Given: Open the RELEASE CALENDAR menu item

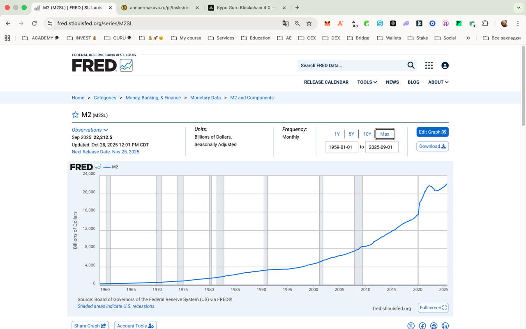Looking at the screenshot, I should [326, 82].
